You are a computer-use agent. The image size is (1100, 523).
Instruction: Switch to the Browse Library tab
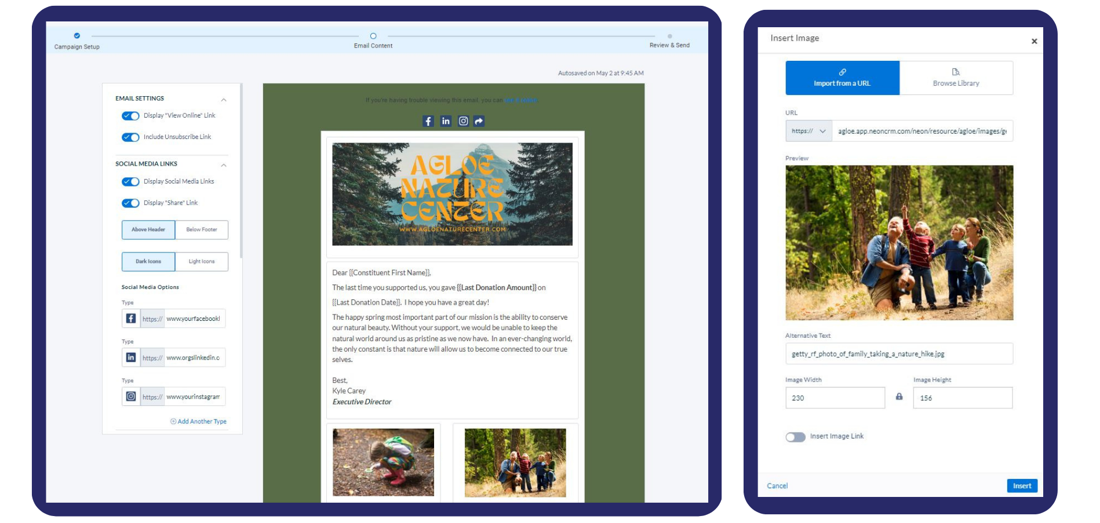point(956,78)
